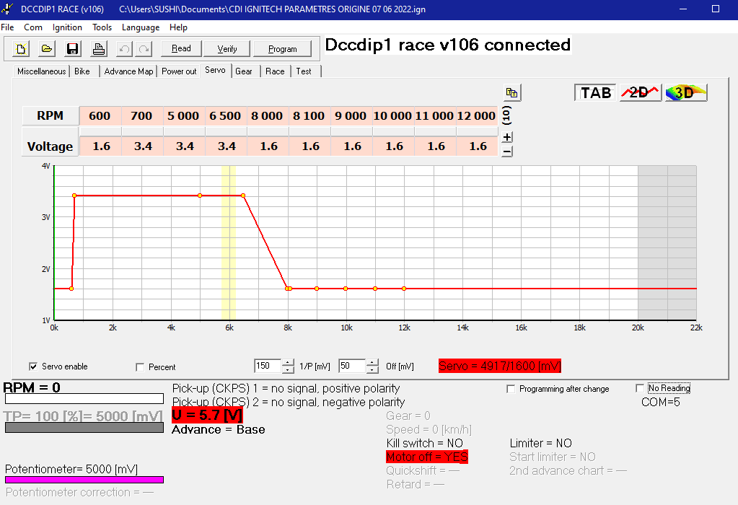Click the magenta Potentiometer bar

coord(84,480)
